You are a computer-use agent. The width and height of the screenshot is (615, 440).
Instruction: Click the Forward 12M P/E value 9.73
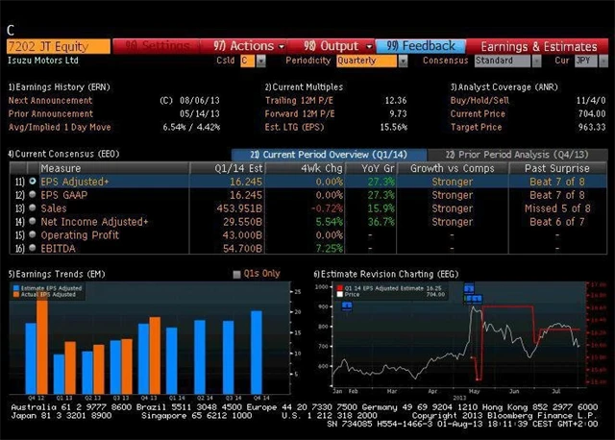(398, 113)
